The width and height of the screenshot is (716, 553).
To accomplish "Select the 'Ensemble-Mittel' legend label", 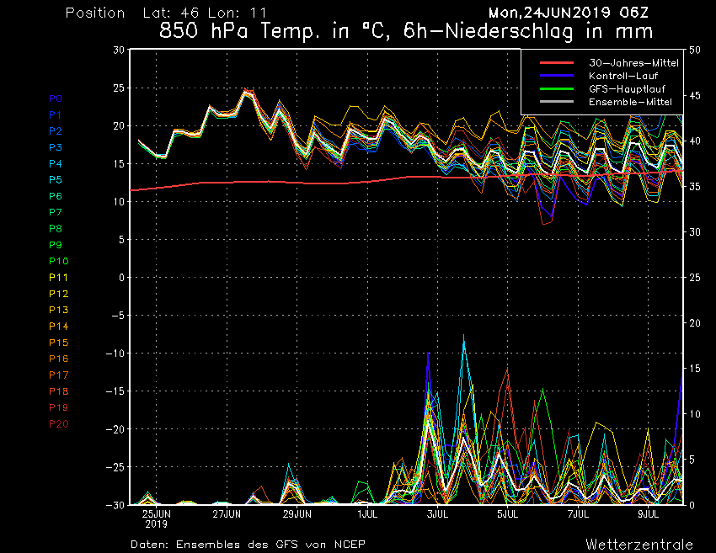I will tap(630, 102).
